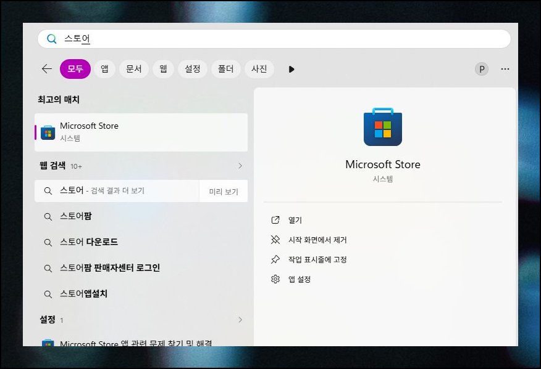Click search icon beside 스토어 검색 결과
The height and width of the screenshot is (369, 541).
pyautogui.click(x=48, y=191)
